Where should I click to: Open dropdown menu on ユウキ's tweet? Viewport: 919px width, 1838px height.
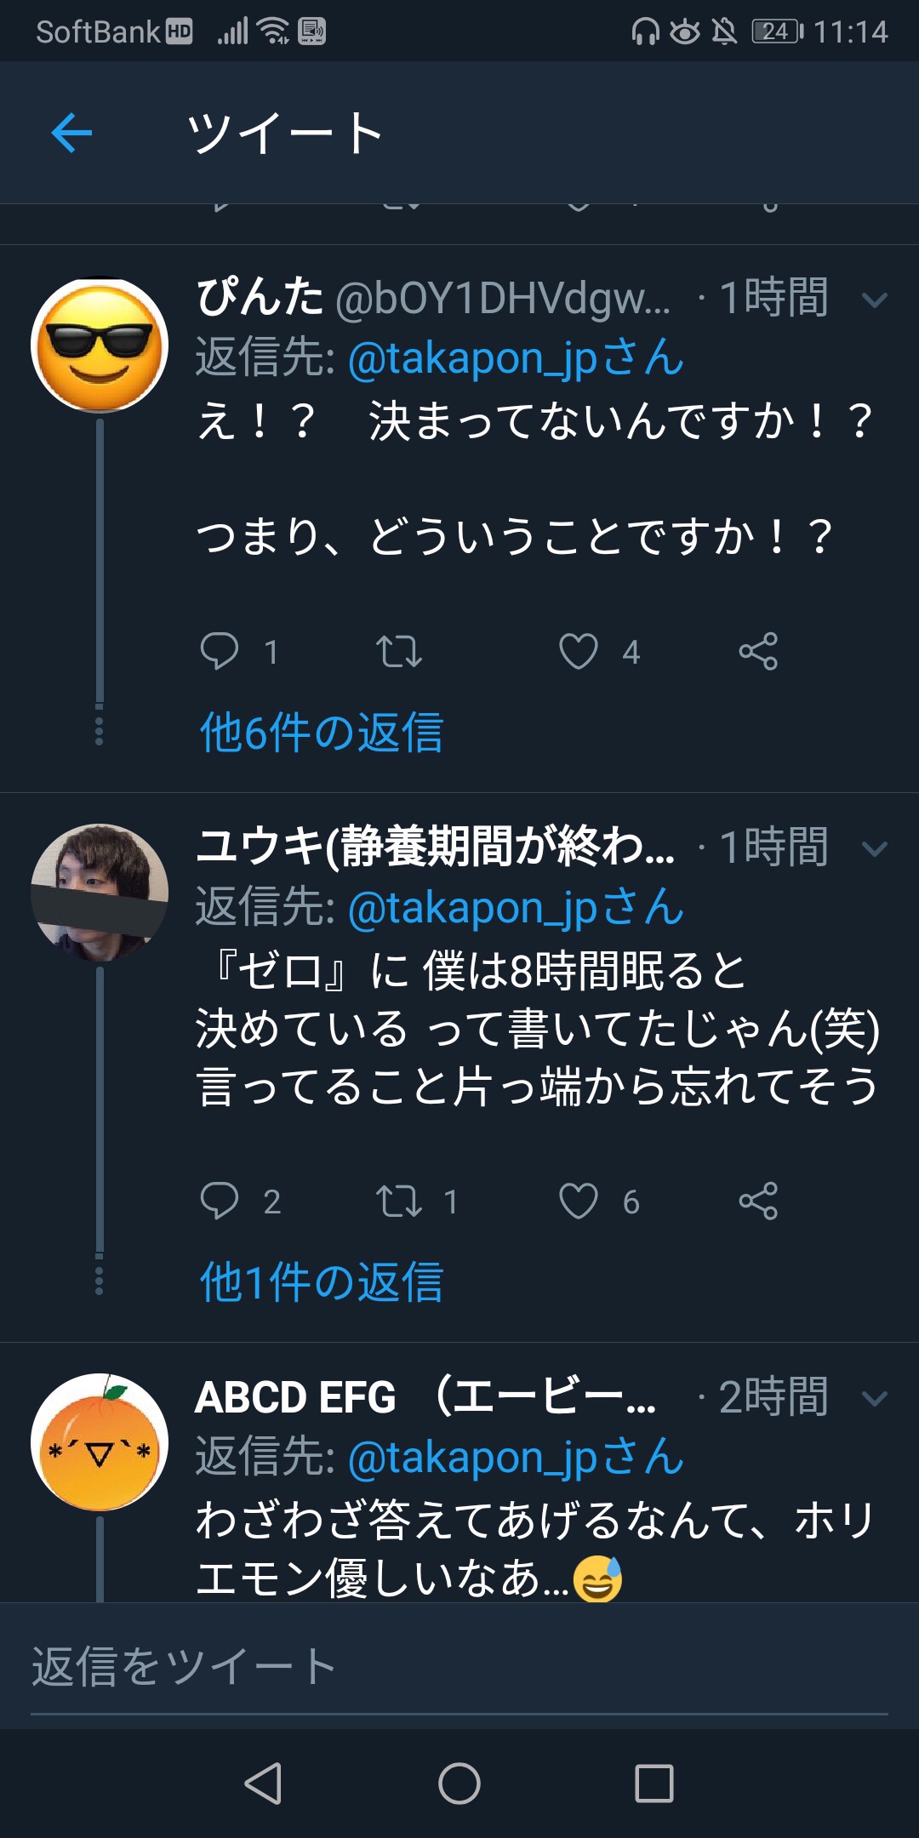(x=875, y=848)
